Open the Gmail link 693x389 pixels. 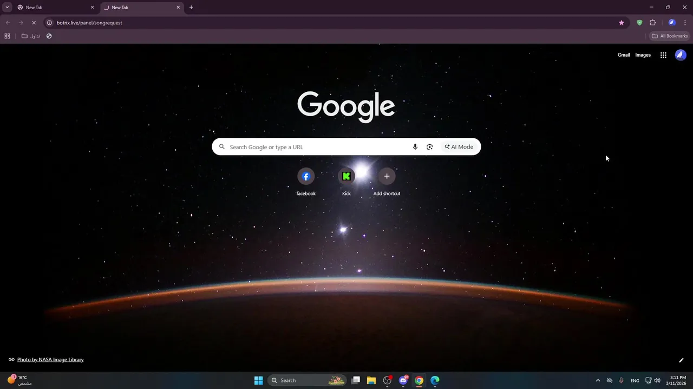[x=624, y=55]
